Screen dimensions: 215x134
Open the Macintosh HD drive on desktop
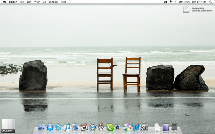(x=187, y=9)
